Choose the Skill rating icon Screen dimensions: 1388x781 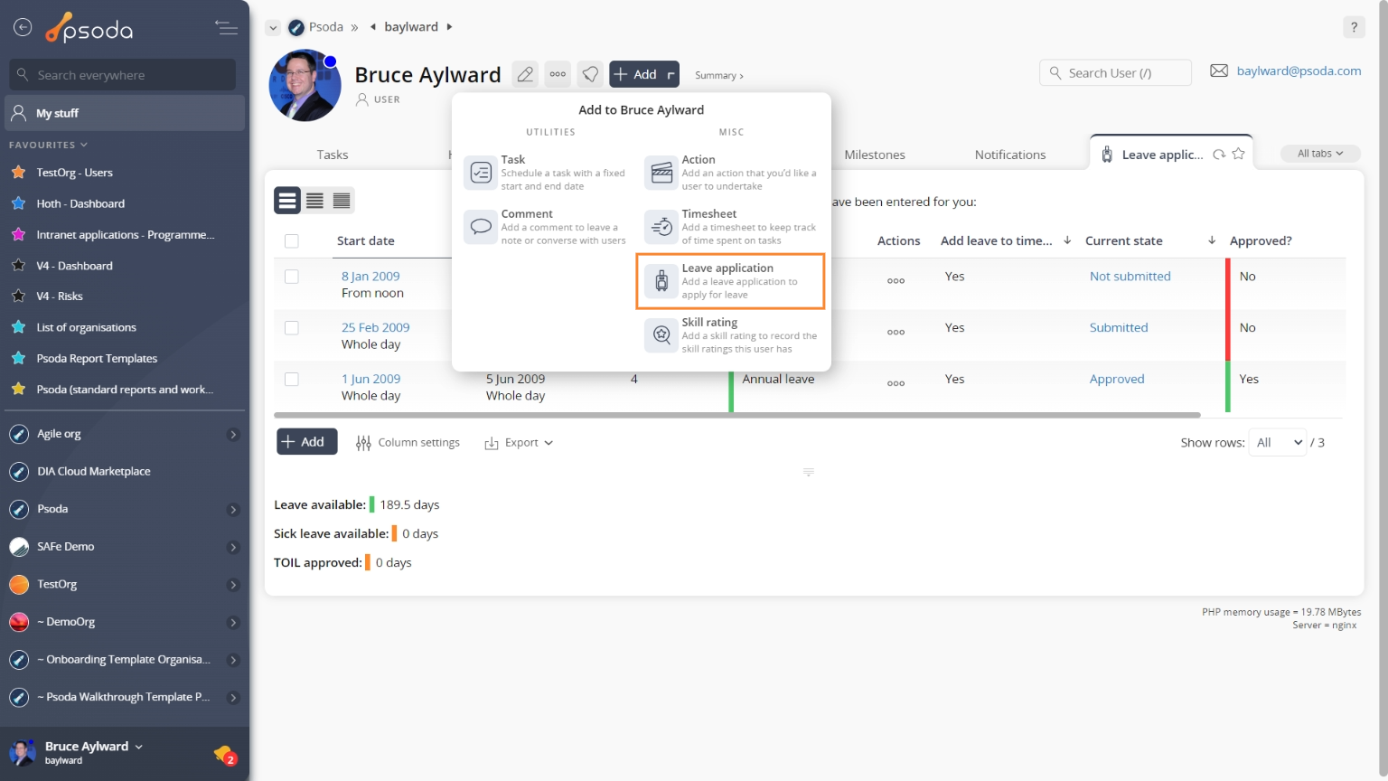click(x=661, y=335)
